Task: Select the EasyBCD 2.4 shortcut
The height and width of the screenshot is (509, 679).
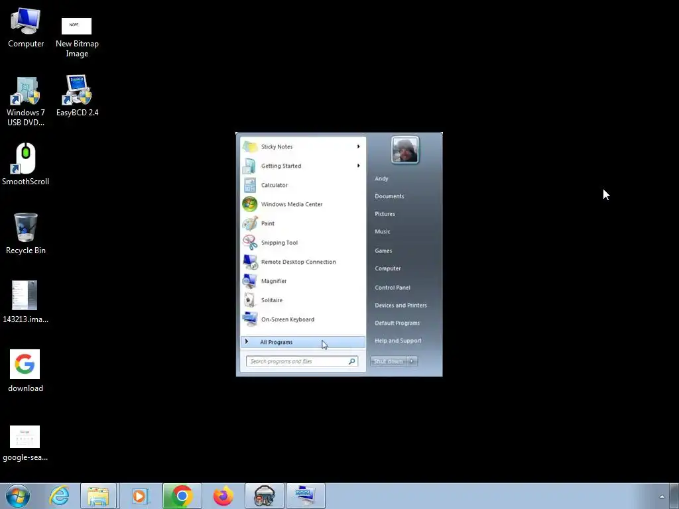Action: coord(77,96)
